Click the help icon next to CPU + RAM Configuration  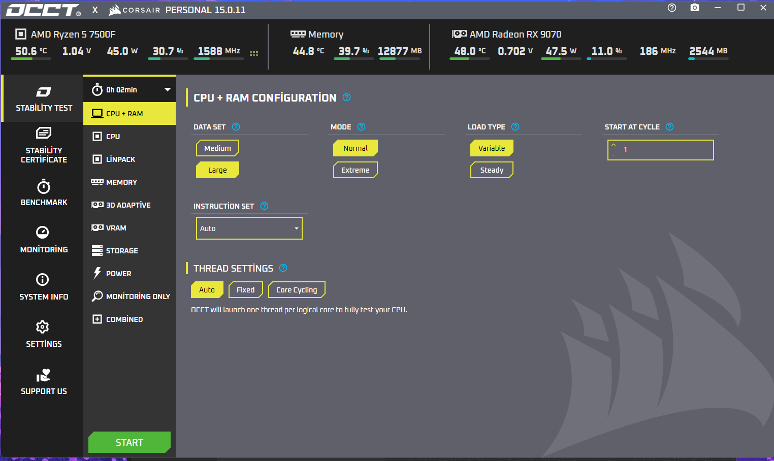click(x=346, y=97)
